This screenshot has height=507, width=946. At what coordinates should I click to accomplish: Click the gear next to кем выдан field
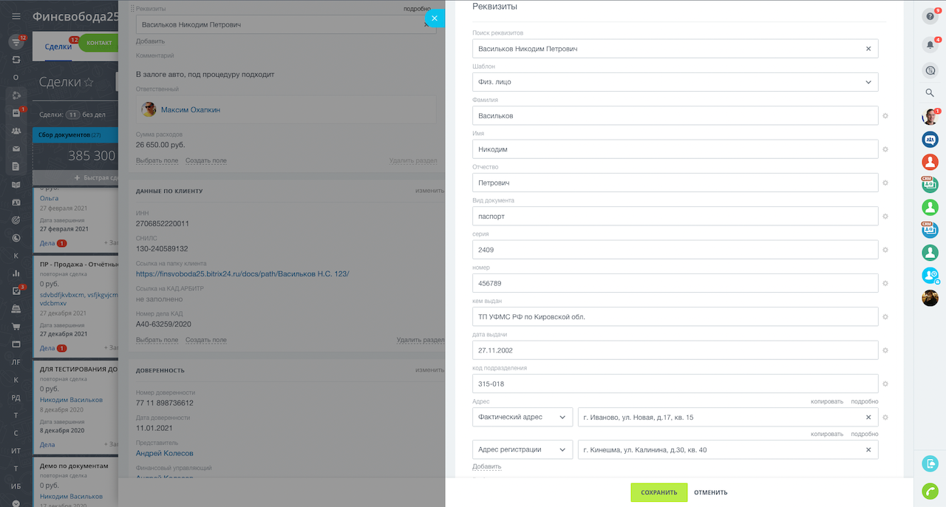coord(885,317)
